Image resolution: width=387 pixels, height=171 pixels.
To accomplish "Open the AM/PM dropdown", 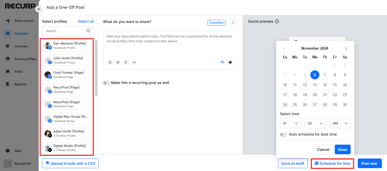I will [340, 123].
